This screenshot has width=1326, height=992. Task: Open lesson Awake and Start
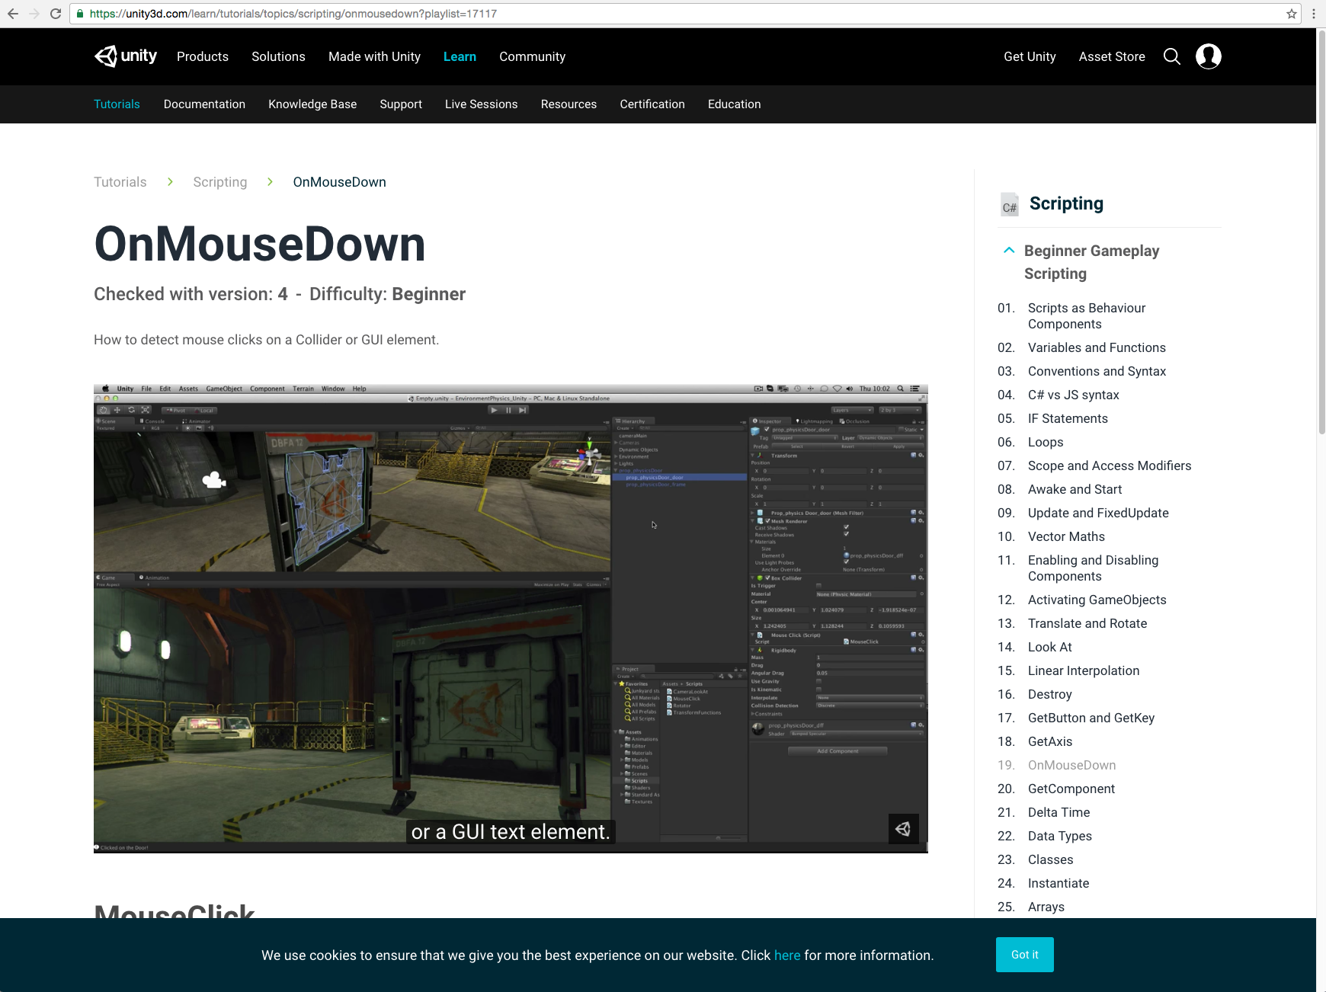pyautogui.click(x=1075, y=489)
